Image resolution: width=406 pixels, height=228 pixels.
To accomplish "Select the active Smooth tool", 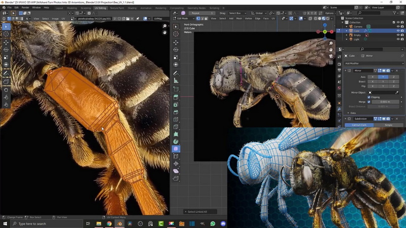I will [x=176, y=149].
